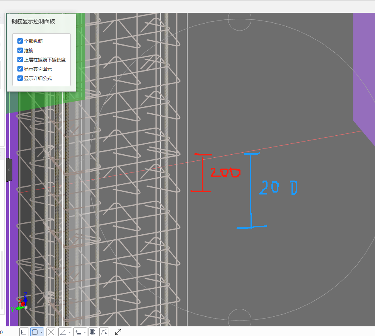The width and height of the screenshot is (375, 336).
Task: Uncheck the 箍筋 checkbox
Action: point(20,51)
